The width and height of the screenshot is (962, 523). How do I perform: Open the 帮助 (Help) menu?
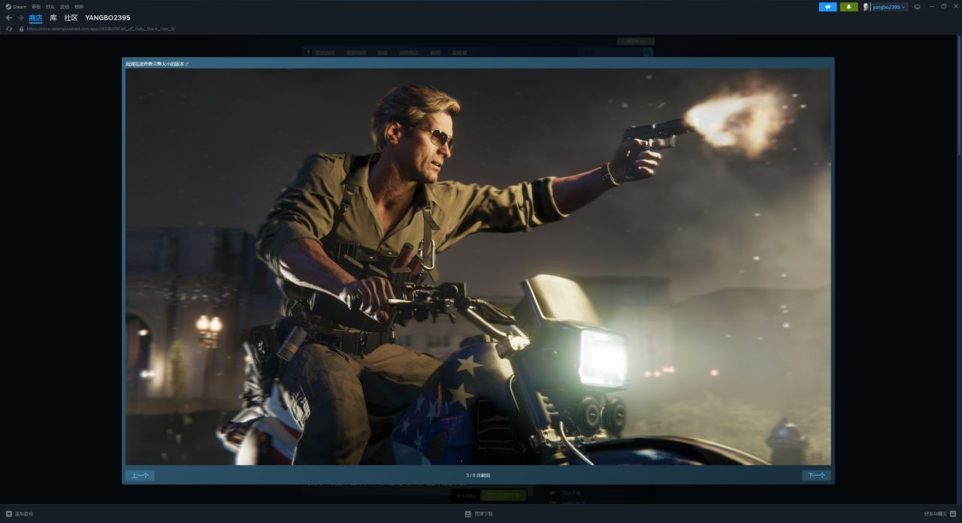click(79, 7)
